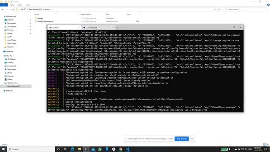
Task: Open Google Chrome from taskbar
Action: (121, 149)
